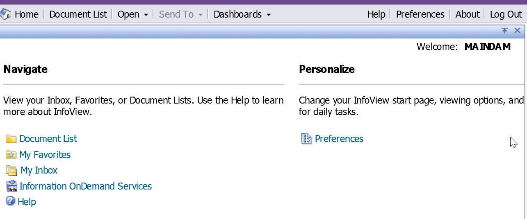Click Log Out in the top bar
Screen dimensions: 527x219
pos(506,14)
